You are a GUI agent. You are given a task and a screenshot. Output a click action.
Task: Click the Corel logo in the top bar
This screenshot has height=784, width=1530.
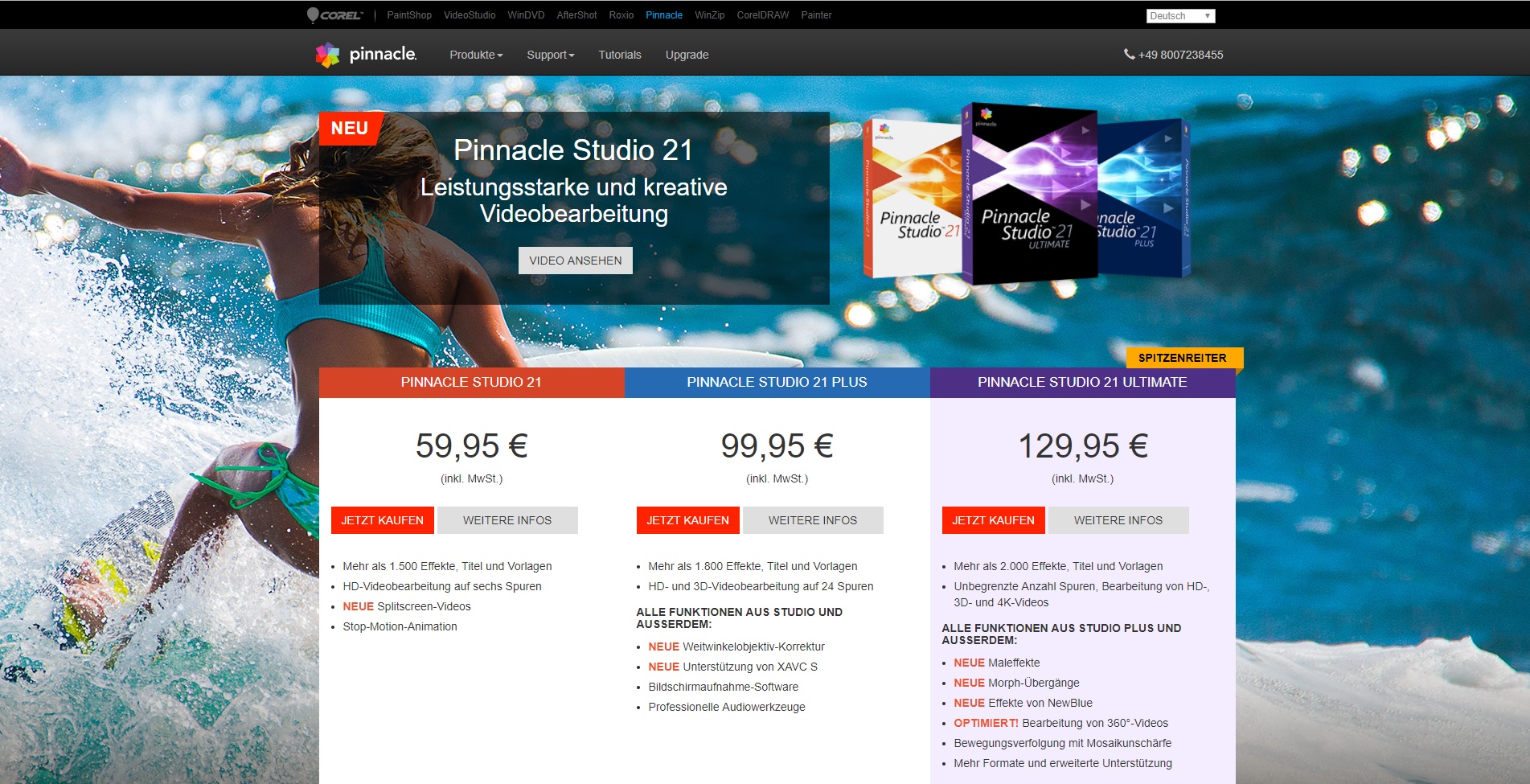coord(334,15)
